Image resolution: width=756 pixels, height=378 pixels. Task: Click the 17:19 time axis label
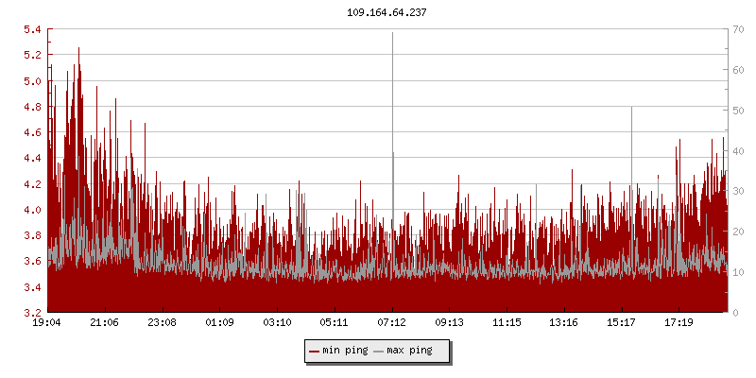679,322
